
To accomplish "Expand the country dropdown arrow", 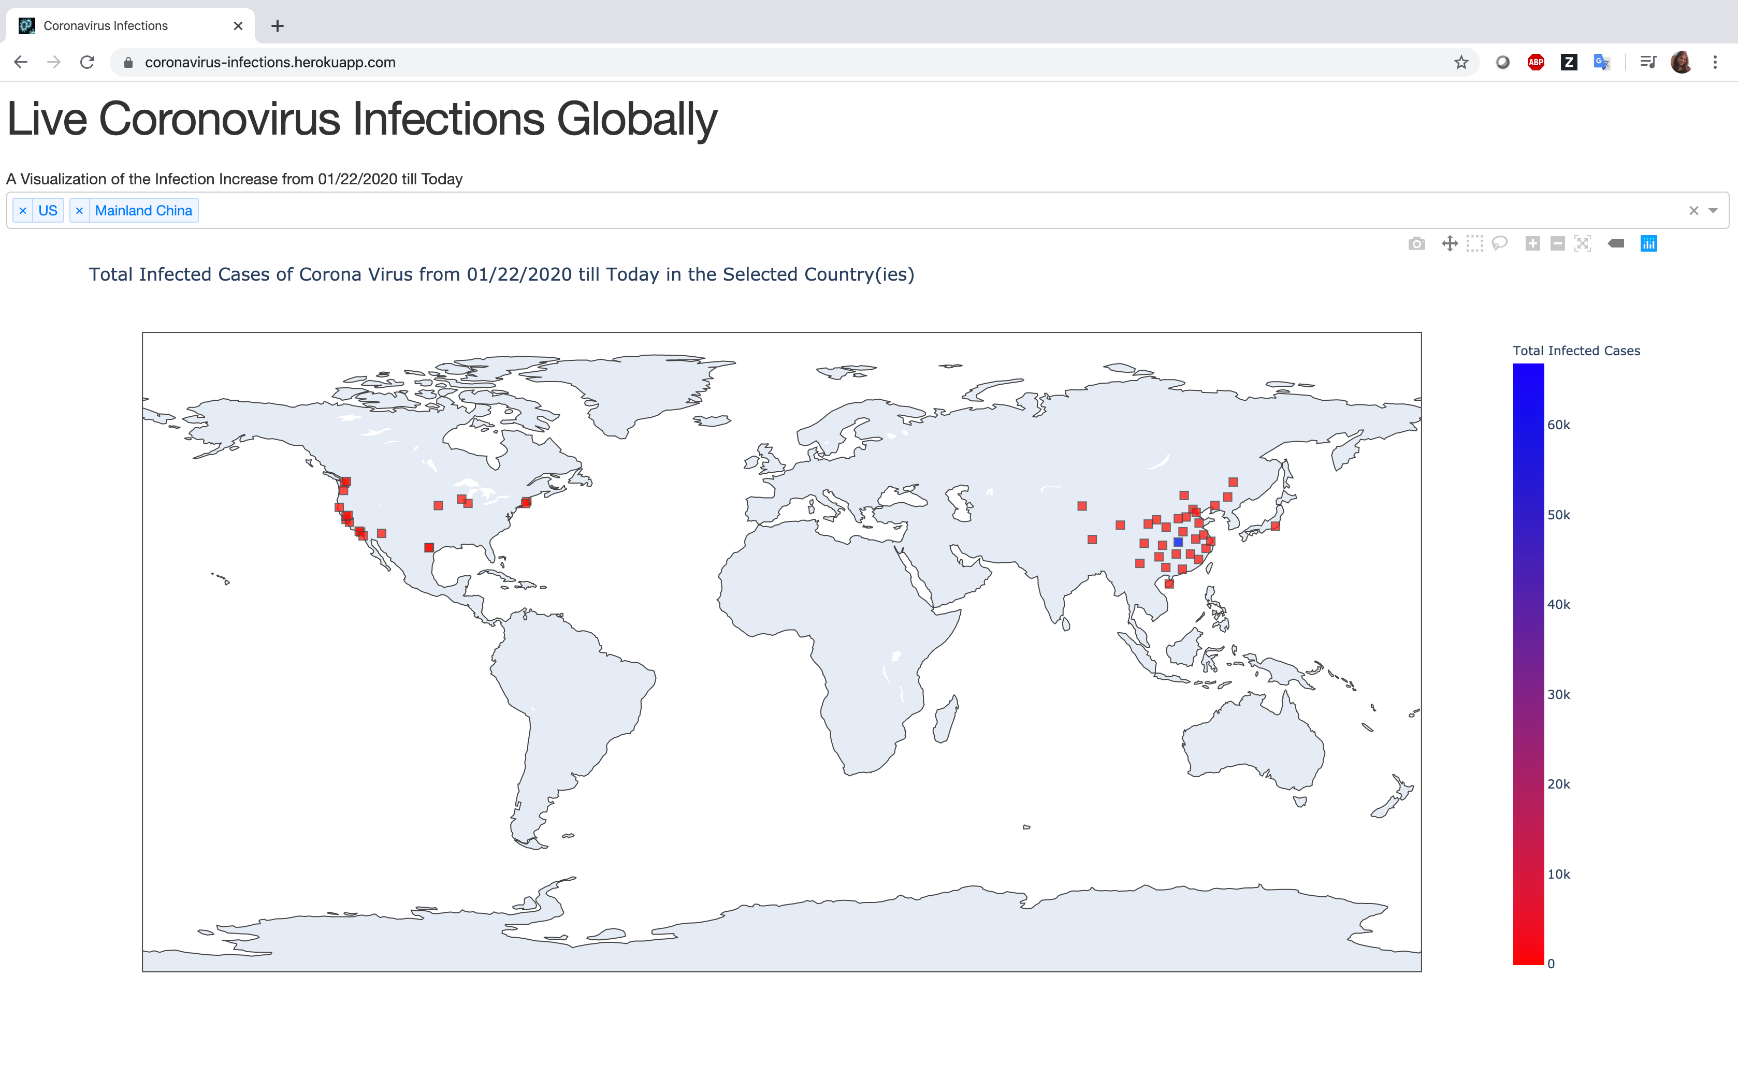I will coord(1713,210).
